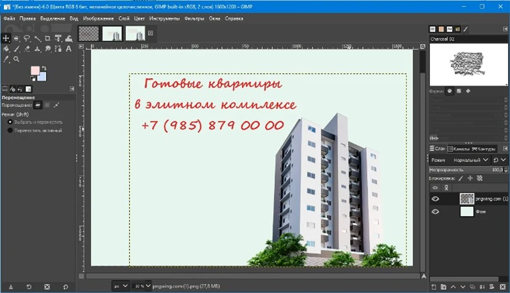The image size is (510, 293).
Task: Click Merge layers icon in Layers panel
Action: [x=482, y=287]
